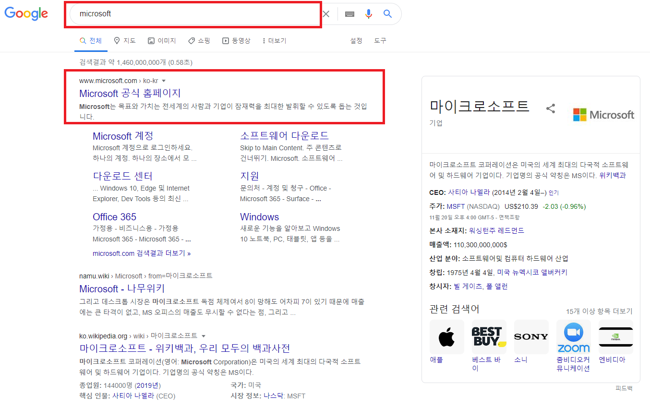Click microsoft.com 검색결과 더보기 link
The width and height of the screenshot is (650, 408).
point(142,253)
